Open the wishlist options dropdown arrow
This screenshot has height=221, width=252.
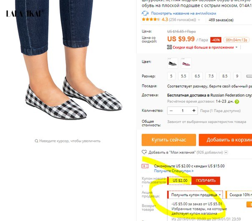(x=226, y=152)
